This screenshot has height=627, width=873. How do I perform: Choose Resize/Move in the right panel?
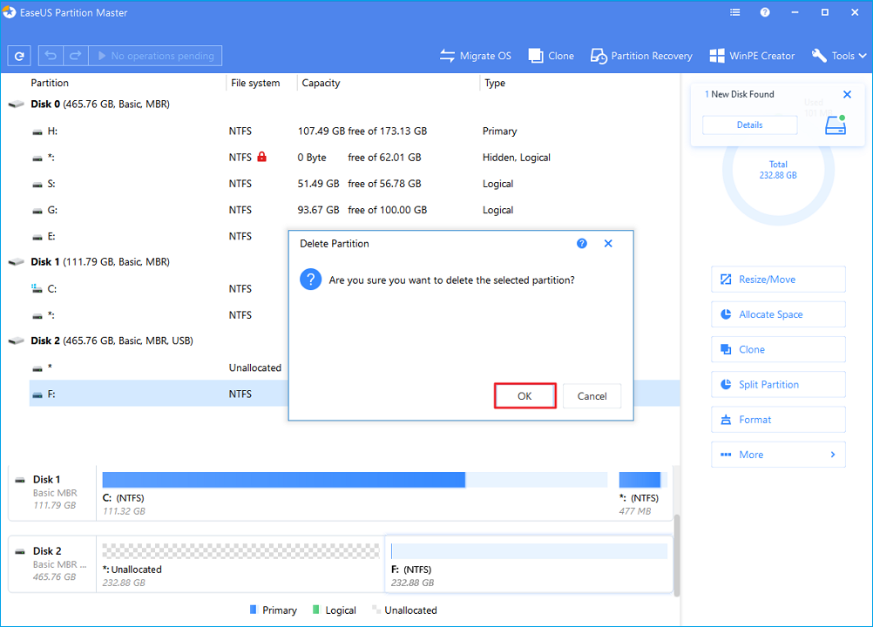(x=778, y=280)
